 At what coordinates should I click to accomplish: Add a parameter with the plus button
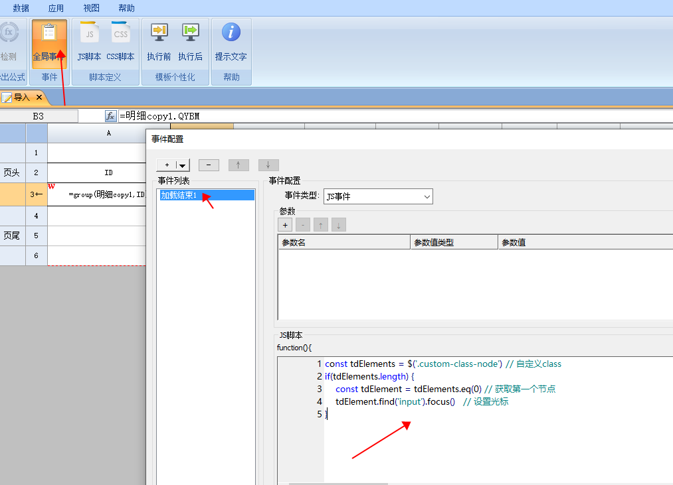click(x=285, y=225)
